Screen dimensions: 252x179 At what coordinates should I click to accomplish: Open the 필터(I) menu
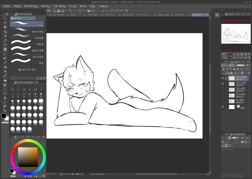tap(83, 6)
